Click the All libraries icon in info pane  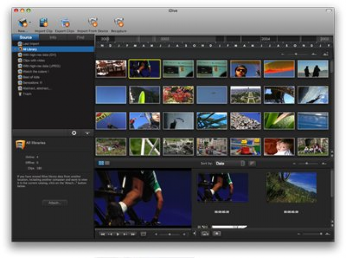point(20,145)
